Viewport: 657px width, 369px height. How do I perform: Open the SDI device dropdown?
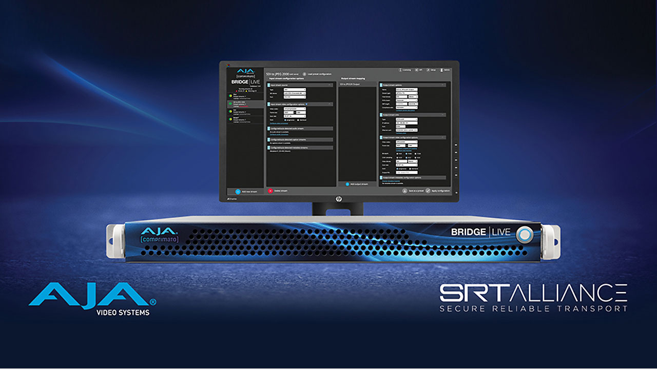tap(295, 93)
